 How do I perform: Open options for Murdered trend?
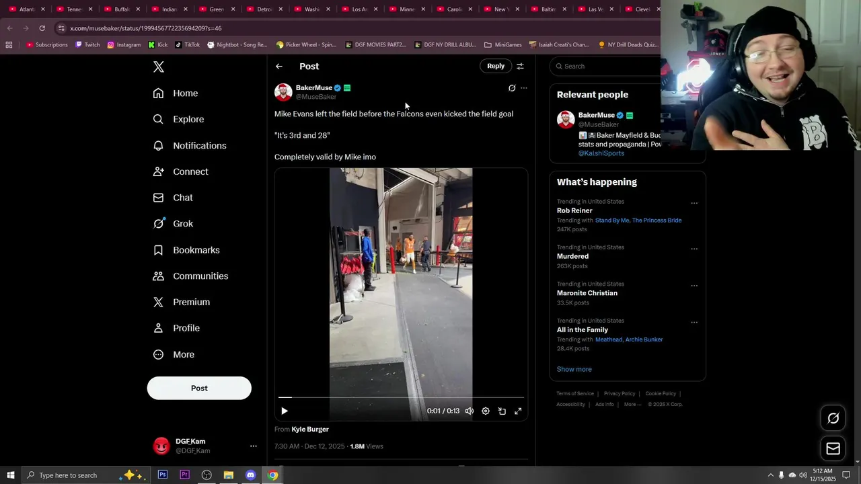694,249
